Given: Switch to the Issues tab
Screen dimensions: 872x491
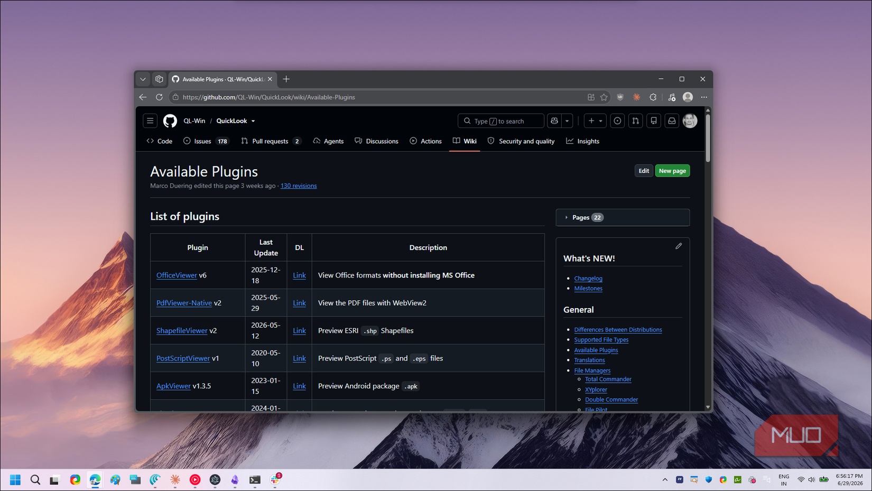Looking at the screenshot, I should point(206,141).
